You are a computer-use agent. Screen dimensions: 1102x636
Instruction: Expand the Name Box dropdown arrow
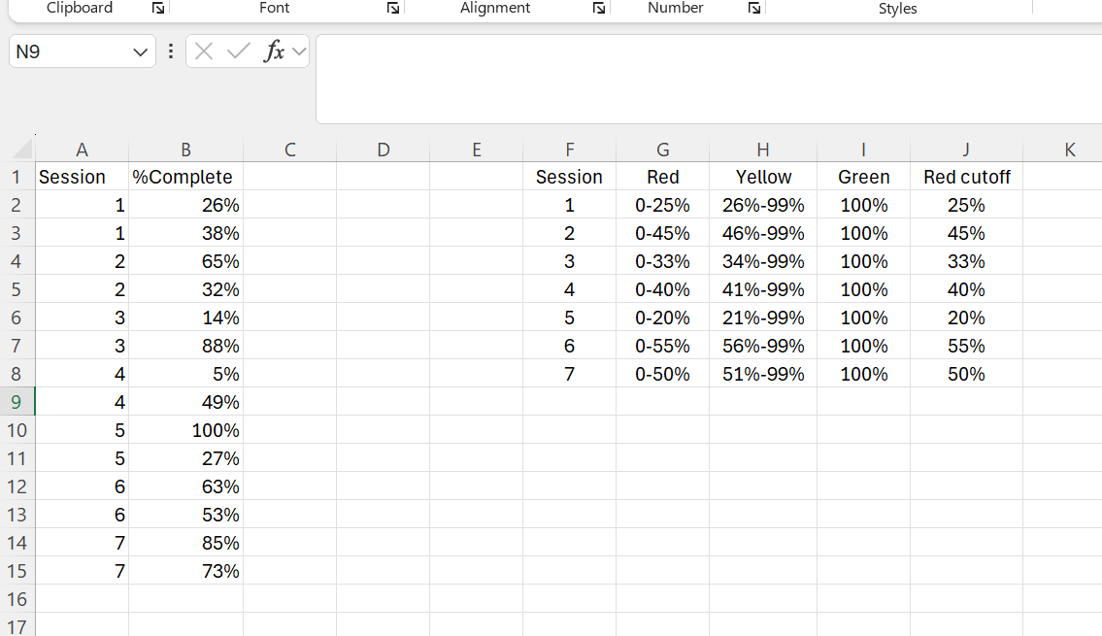[140, 52]
